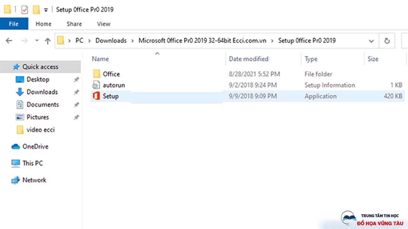Expand chevron before Setup 0ffice Pr0 2019 breadcrumb

pyautogui.click(x=272, y=41)
